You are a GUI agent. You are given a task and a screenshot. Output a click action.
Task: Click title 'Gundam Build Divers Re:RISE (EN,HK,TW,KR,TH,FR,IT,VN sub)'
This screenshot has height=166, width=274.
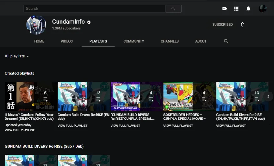click(x=241, y=117)
